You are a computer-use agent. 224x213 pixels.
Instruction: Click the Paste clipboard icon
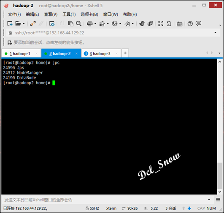click(x=70, y=24)
